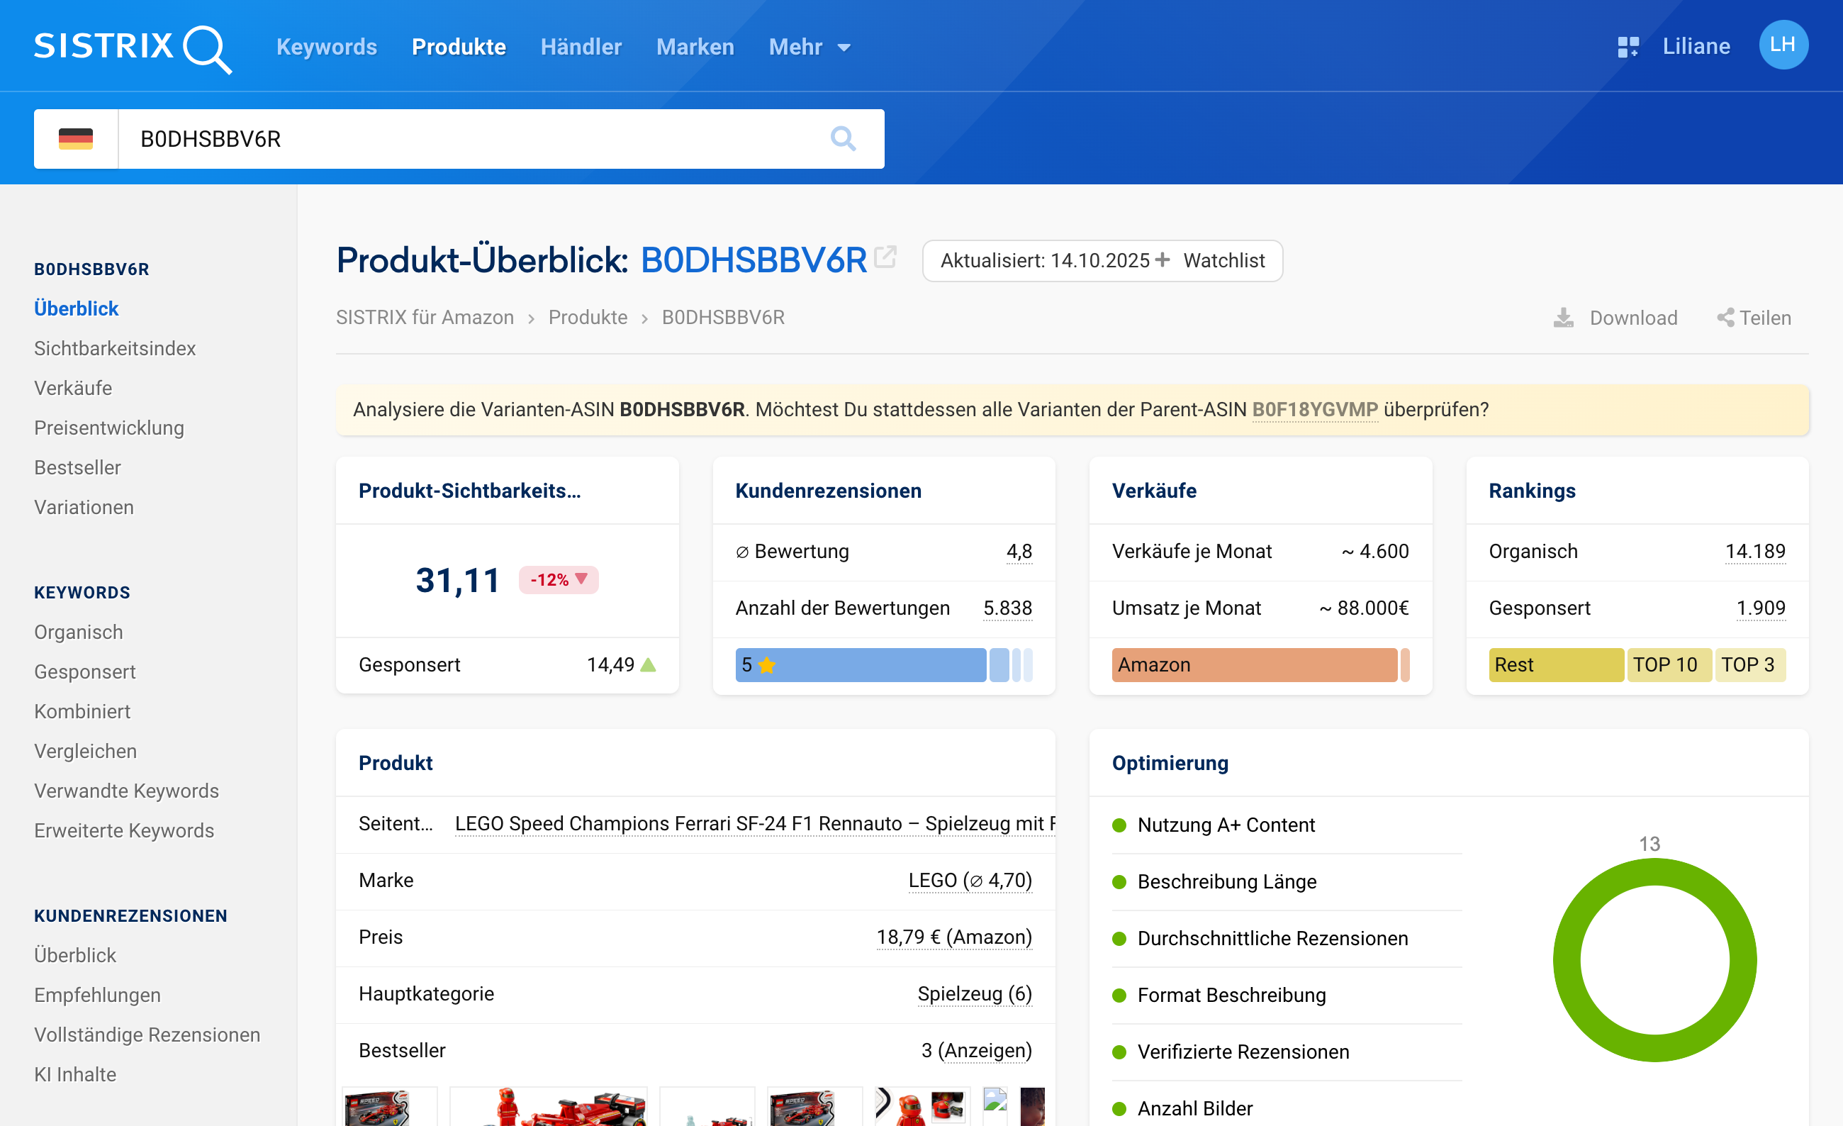The image size is (1843, 1126).
Task: Open the Keywords navigation tab
Action: (326, 47)
